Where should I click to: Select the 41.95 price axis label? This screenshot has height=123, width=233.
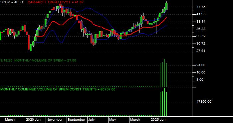tap(201, 14)
